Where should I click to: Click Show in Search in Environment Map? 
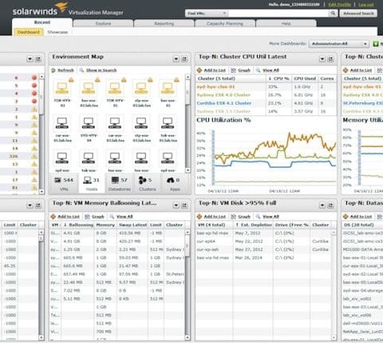(x=98, y=70)
